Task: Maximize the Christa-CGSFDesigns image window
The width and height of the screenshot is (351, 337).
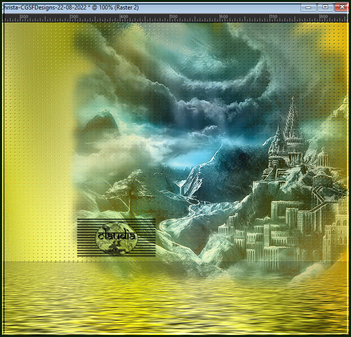Action: (325, 7)
